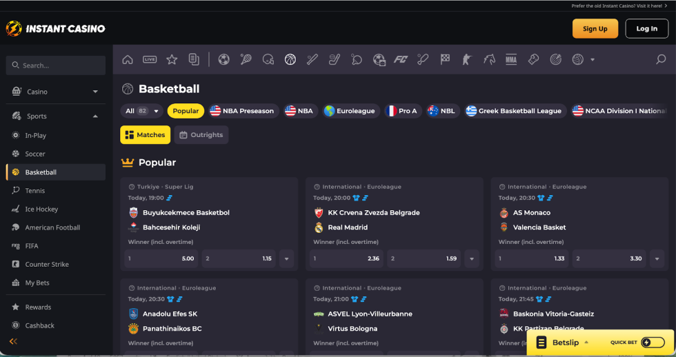Select the Euroleague filter tab
Viewport: 676px width, 357px height.
coord(350,111)
